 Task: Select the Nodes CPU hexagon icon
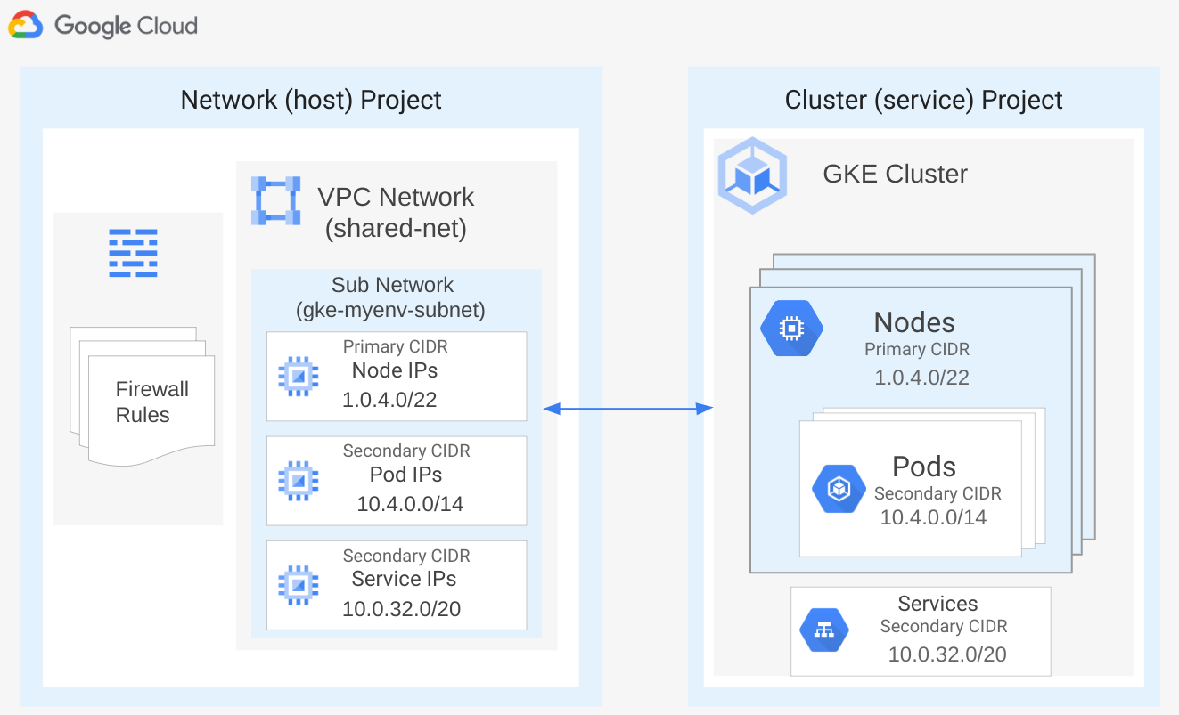pyautogui.click(x=791, y=328)
